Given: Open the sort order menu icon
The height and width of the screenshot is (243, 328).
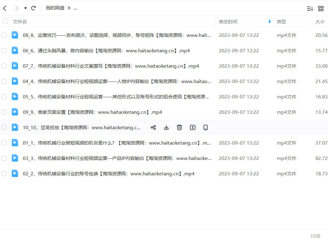Looking at the screenshot, I should pyautogui.click(x=310, y=9).
